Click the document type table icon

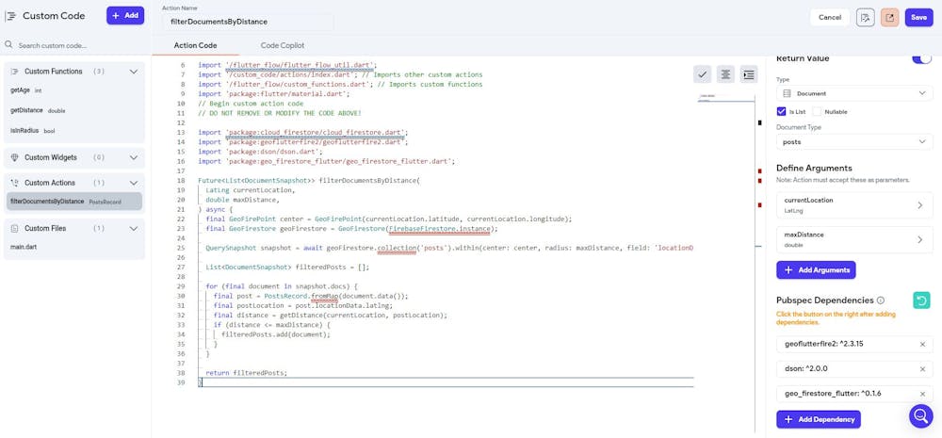tap(787, 94)
